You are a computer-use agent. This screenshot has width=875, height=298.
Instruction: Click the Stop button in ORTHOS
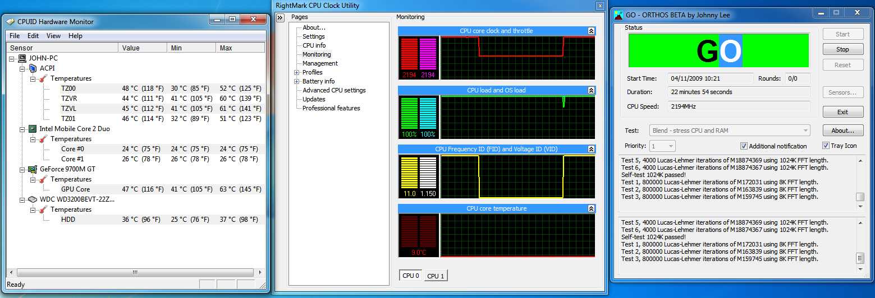click(x=842, y=49)
